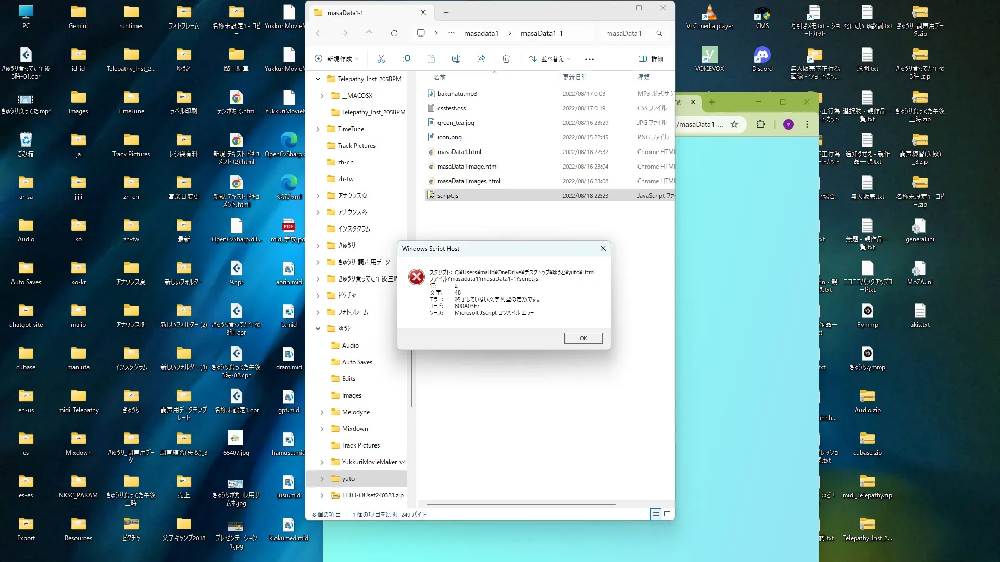Expand the TimeTune folder in tree

pos(318,129)
